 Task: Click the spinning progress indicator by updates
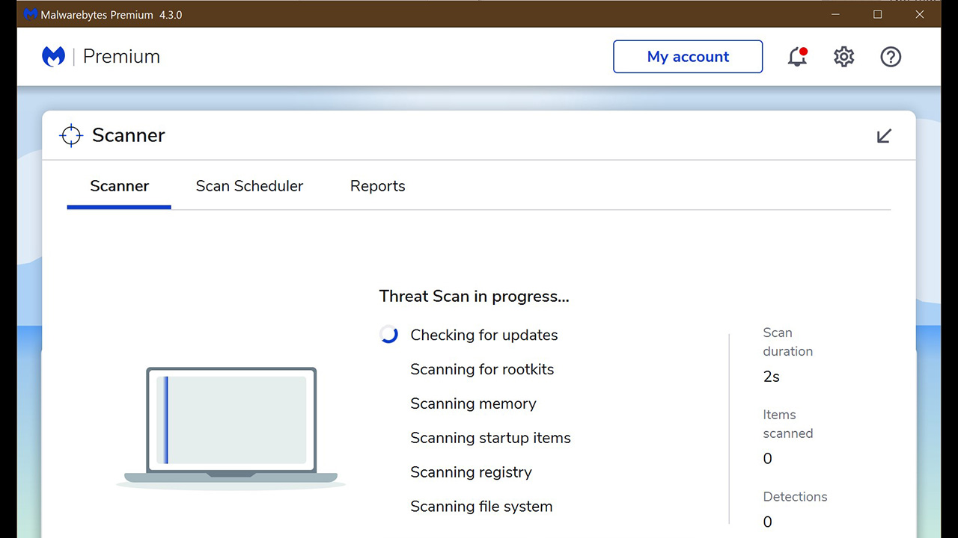pos(388,335)
